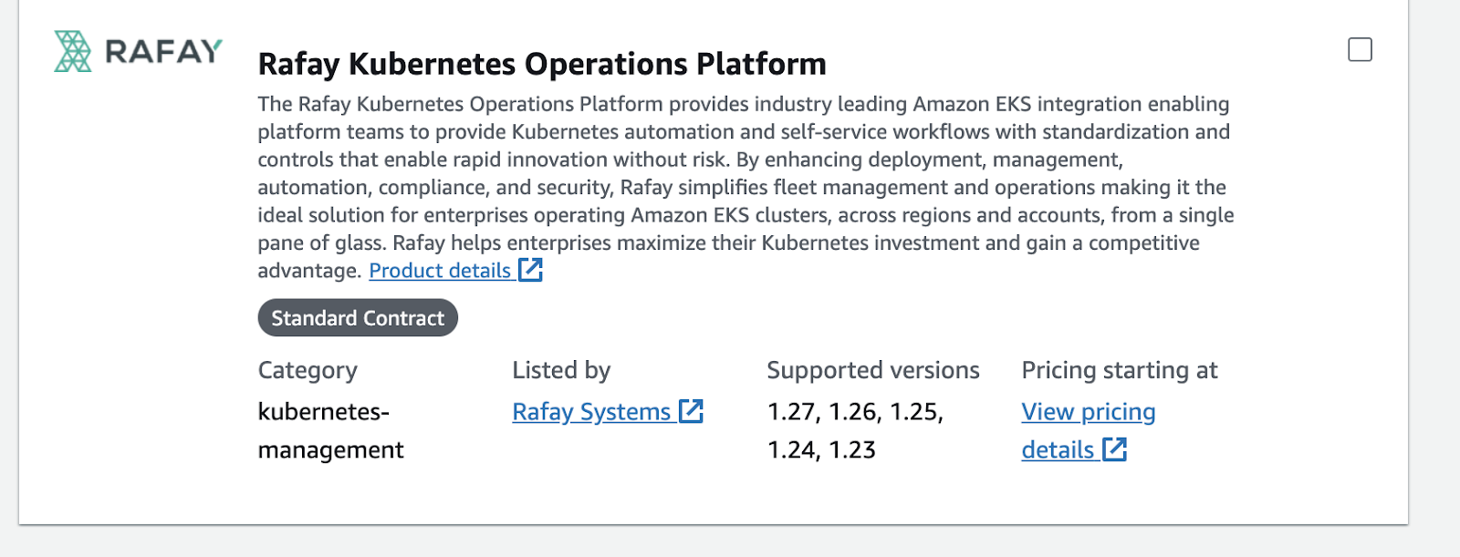Click the kubernetes-management category value
Viewport: 1460px width, 557px height.
[x=330, y=430]
